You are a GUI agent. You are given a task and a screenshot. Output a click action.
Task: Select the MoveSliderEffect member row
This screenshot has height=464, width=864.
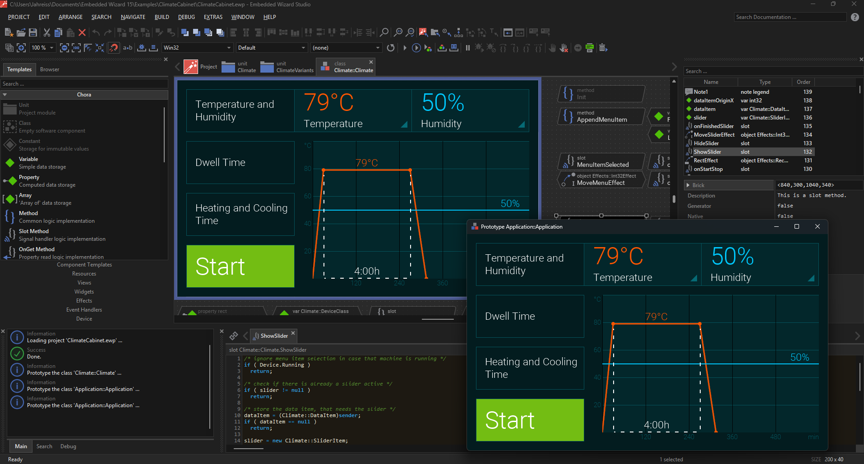pyautogui.click(x=749, y=135)
